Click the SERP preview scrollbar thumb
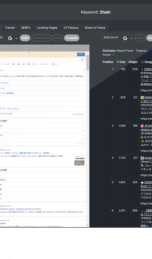Viewport: 152px width, 259px height. point(88,63)
